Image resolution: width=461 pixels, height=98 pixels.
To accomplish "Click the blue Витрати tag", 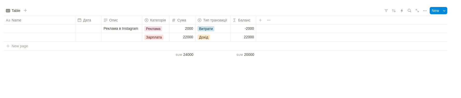I will [x=206, y=29].
